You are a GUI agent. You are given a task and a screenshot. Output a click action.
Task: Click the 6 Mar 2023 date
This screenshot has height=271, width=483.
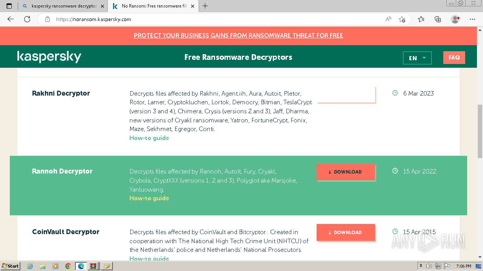tap(418, 93)
